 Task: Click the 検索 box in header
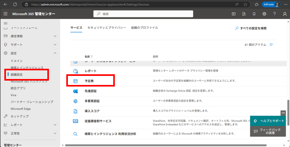point(143,14)
